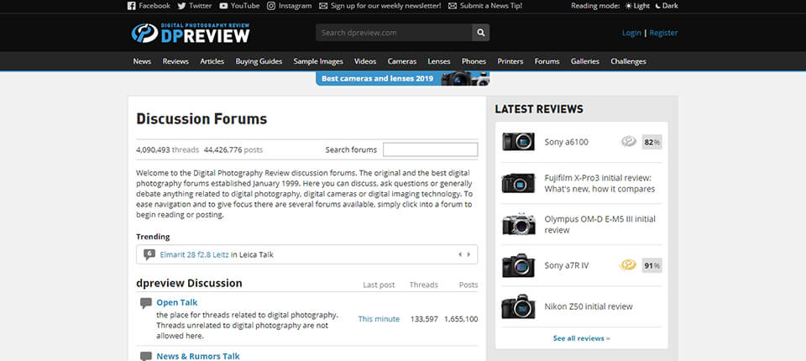This screenshot has height=361, width=806.
Task: Open the News & Rumors Talk forum
Action: [x=198, y=356]
